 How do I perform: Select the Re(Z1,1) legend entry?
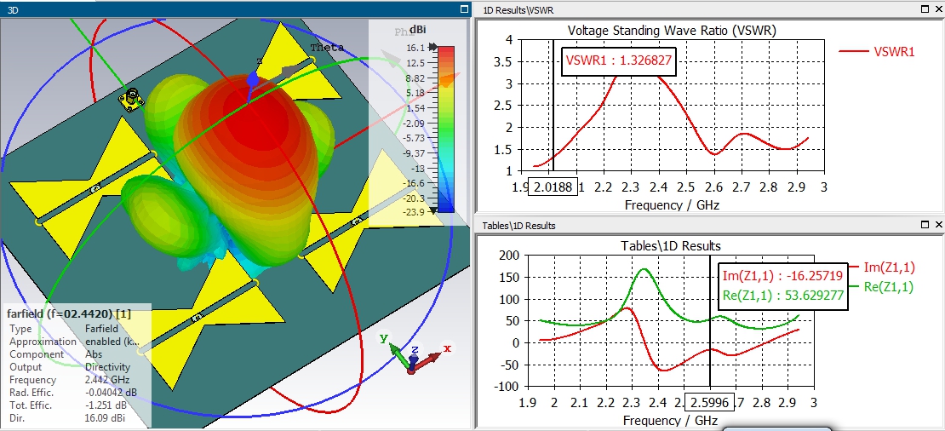click(x=880, y=288)
